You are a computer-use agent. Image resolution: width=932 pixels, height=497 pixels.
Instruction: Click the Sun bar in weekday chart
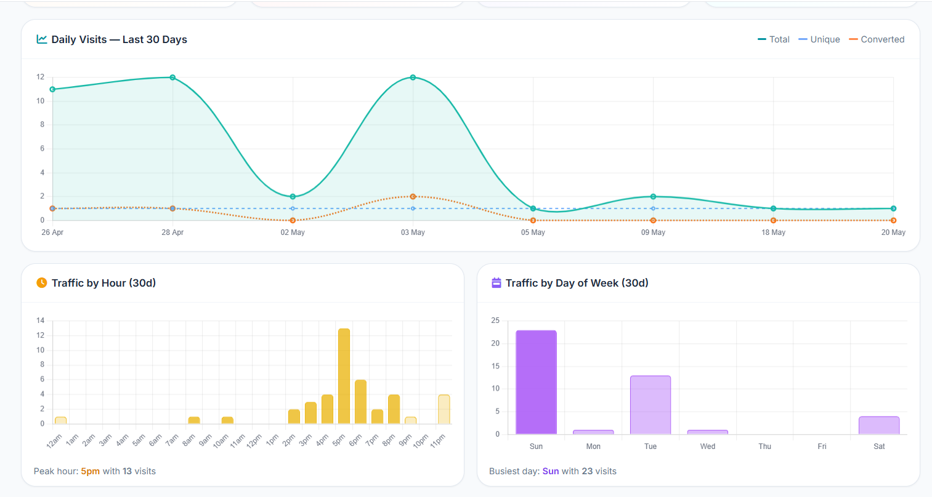[x=536, y=383]
